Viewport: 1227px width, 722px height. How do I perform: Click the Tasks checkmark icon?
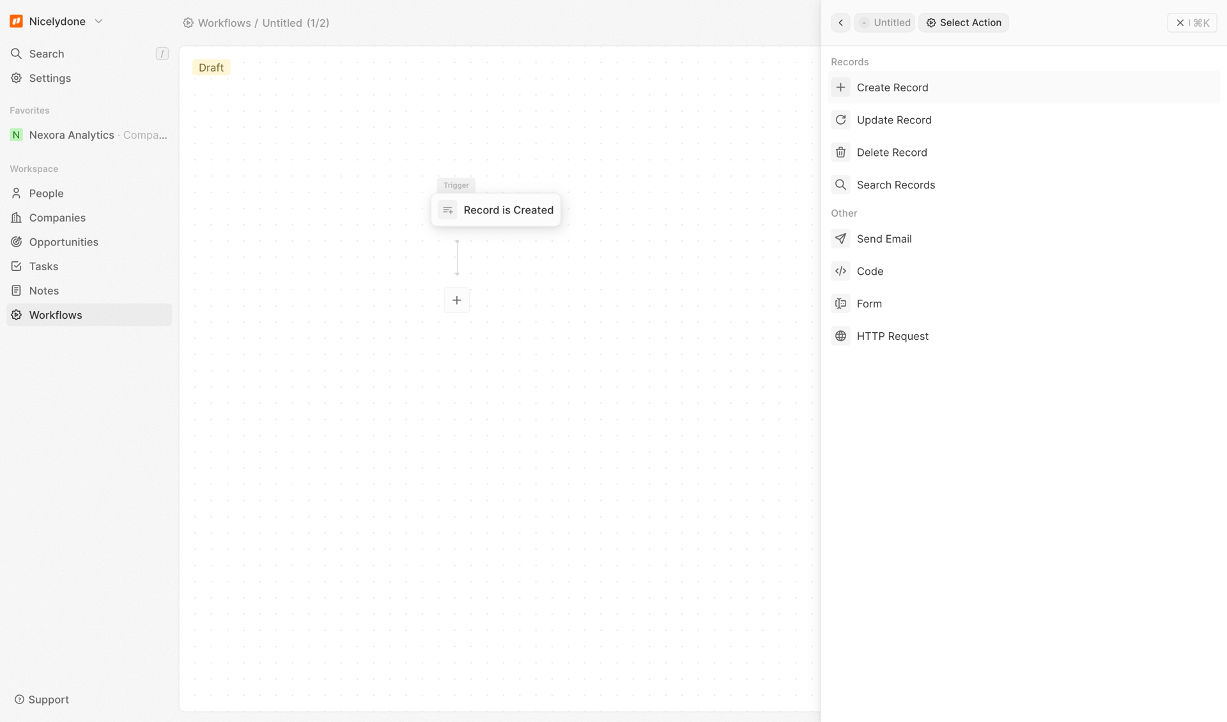16,266
